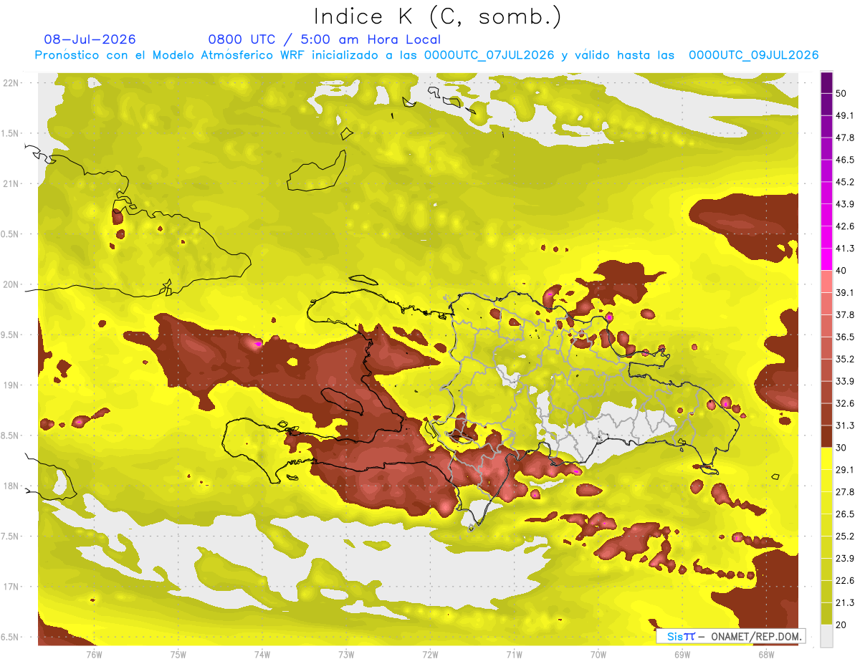Click the '22N' latitude label
This screenshot has width=860, height=664.
tap(11, 83)
